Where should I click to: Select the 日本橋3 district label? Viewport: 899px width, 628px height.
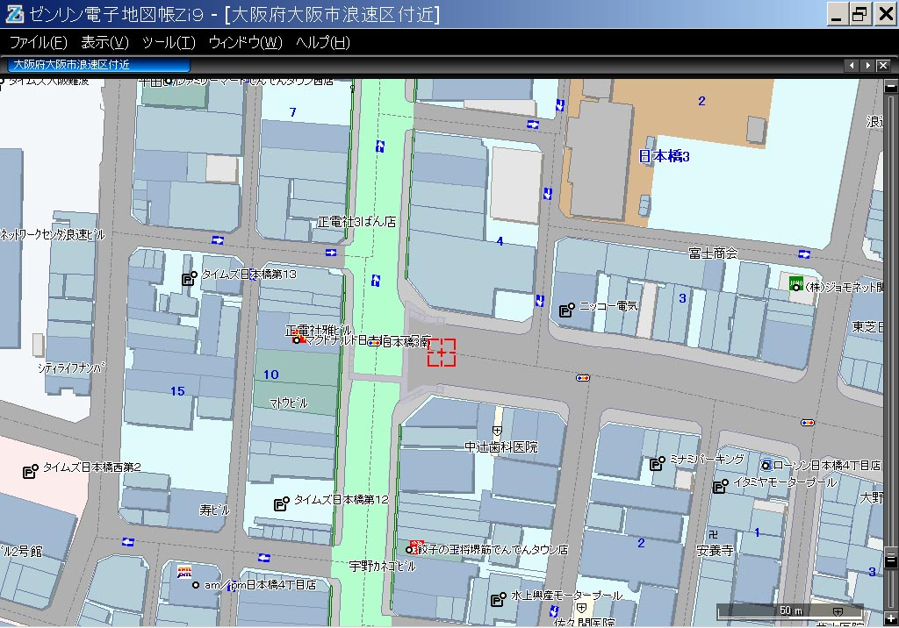pos(664,156)
